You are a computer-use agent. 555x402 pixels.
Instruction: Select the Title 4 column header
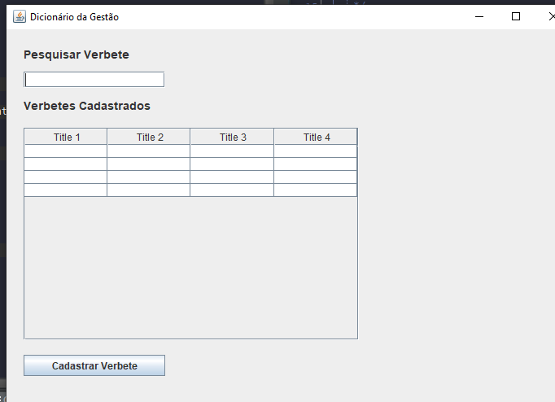pos(316,137)
